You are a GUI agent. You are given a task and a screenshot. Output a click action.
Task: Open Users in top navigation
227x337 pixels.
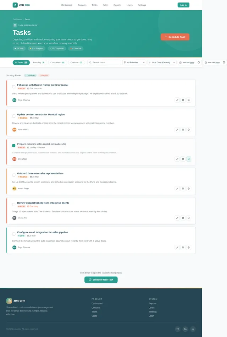tap(129, 5)
